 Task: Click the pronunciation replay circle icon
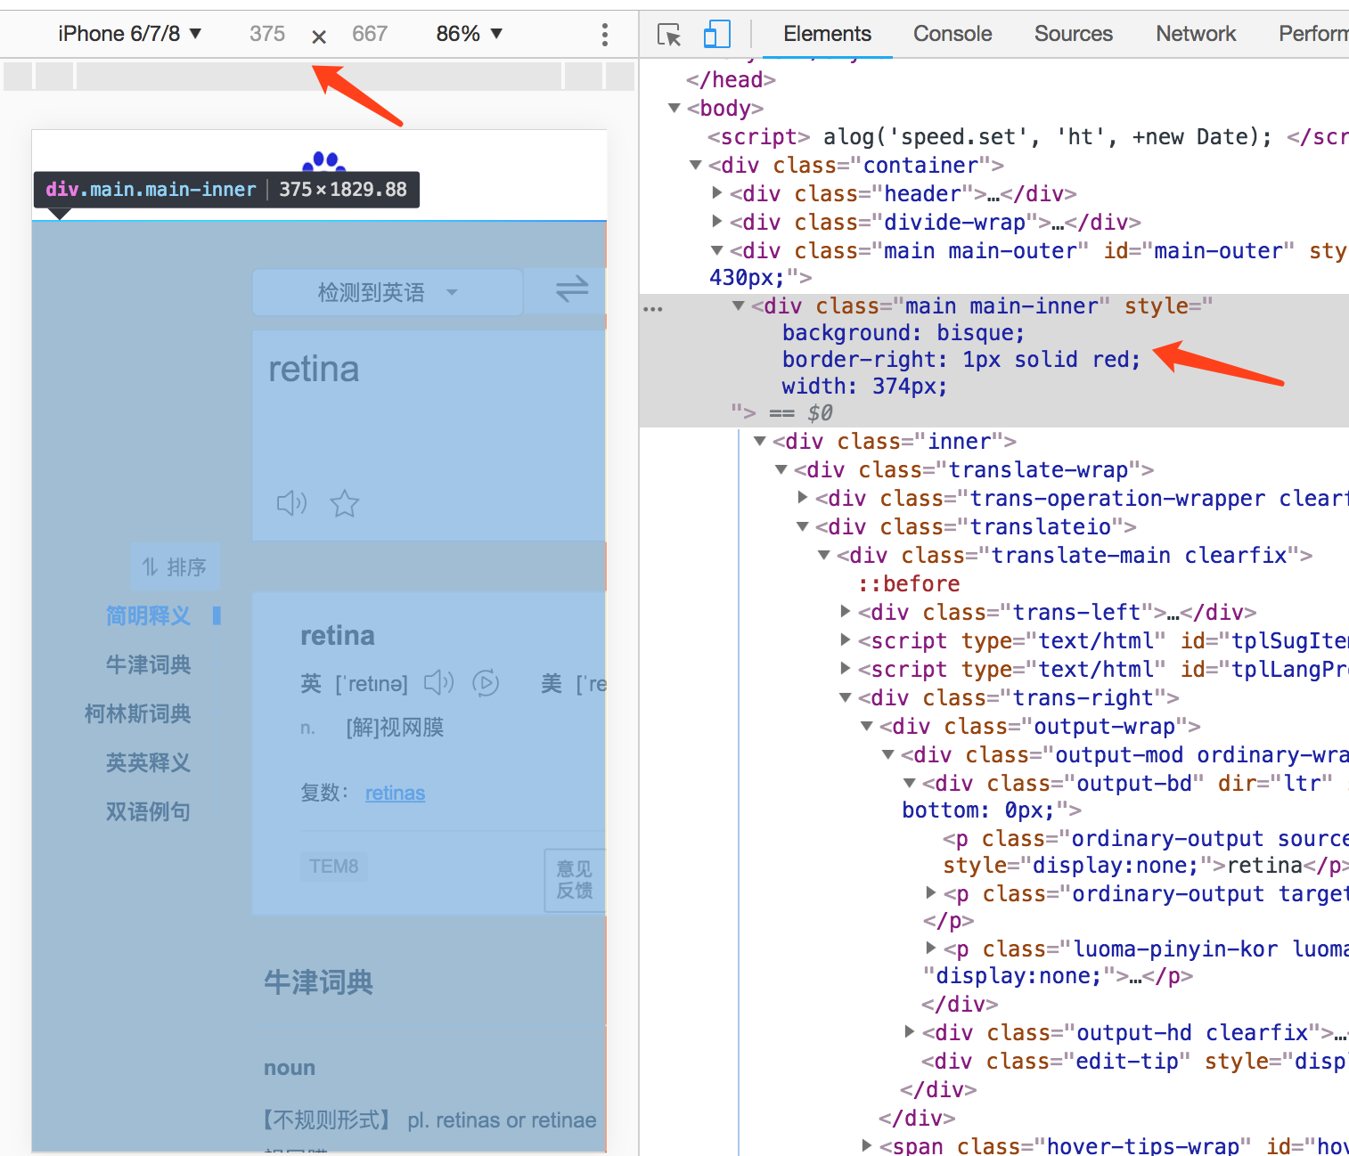pos(486,683)
